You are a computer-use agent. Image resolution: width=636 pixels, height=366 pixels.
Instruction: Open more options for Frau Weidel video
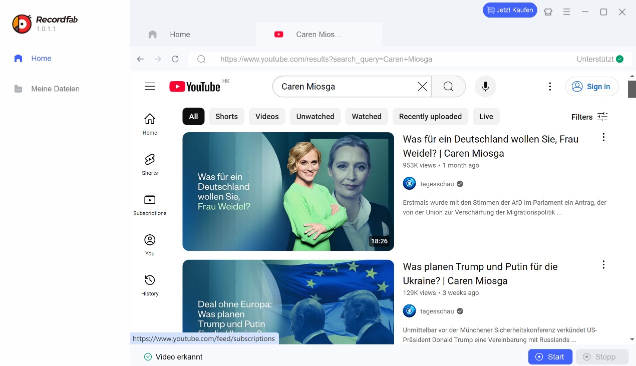tap(603, 137)
